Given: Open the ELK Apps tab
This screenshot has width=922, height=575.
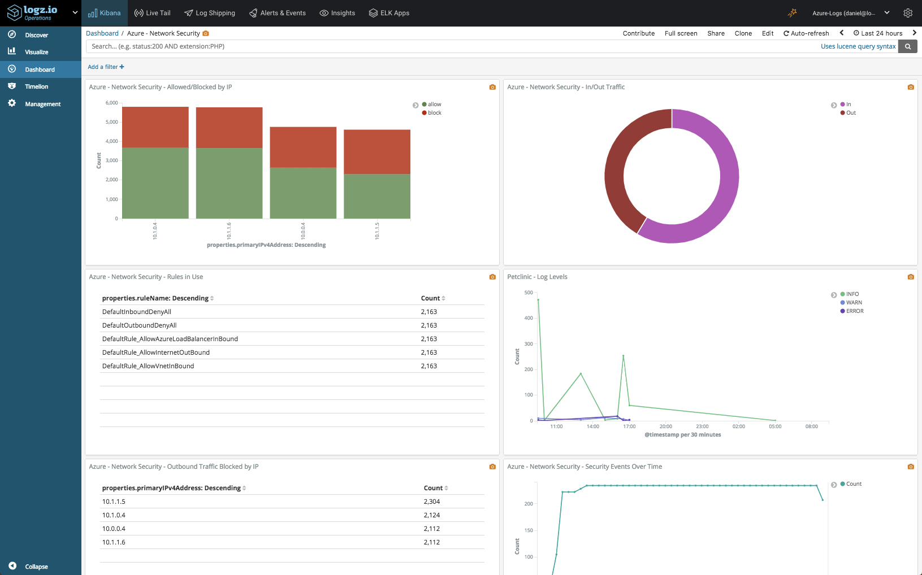Looking at the screenshot, I should coord(389,13).
